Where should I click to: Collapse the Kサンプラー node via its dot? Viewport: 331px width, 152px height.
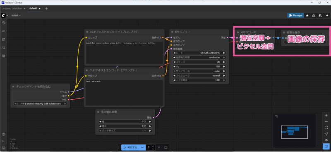172,32
